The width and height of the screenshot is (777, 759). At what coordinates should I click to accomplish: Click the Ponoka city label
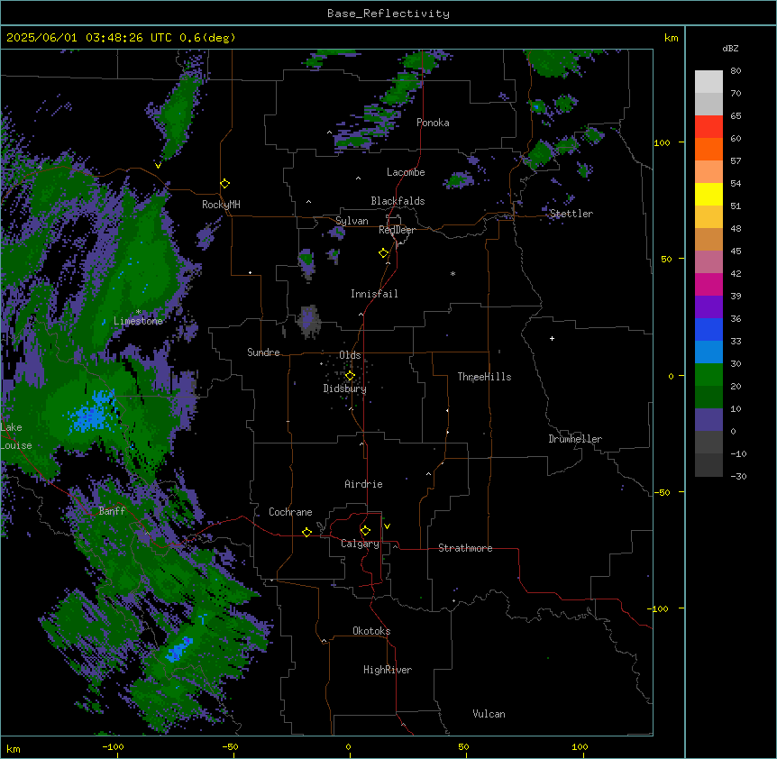[x=433, y=123]
